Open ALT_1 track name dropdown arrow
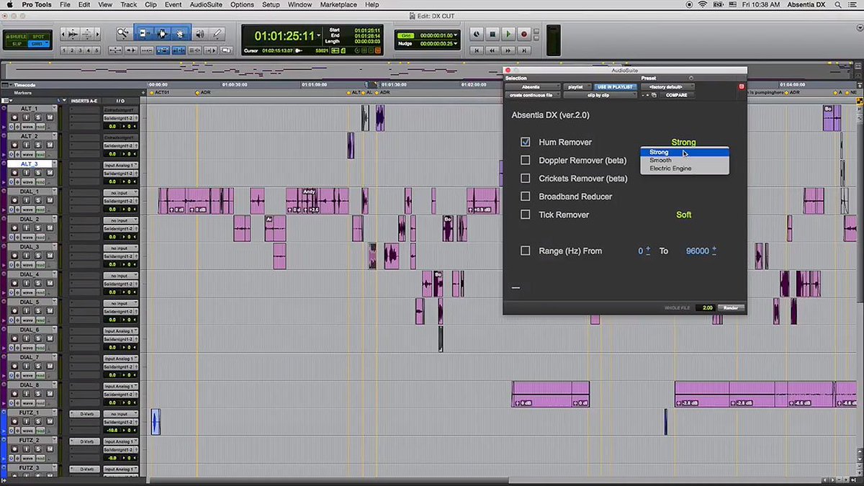 click(55, 108)
